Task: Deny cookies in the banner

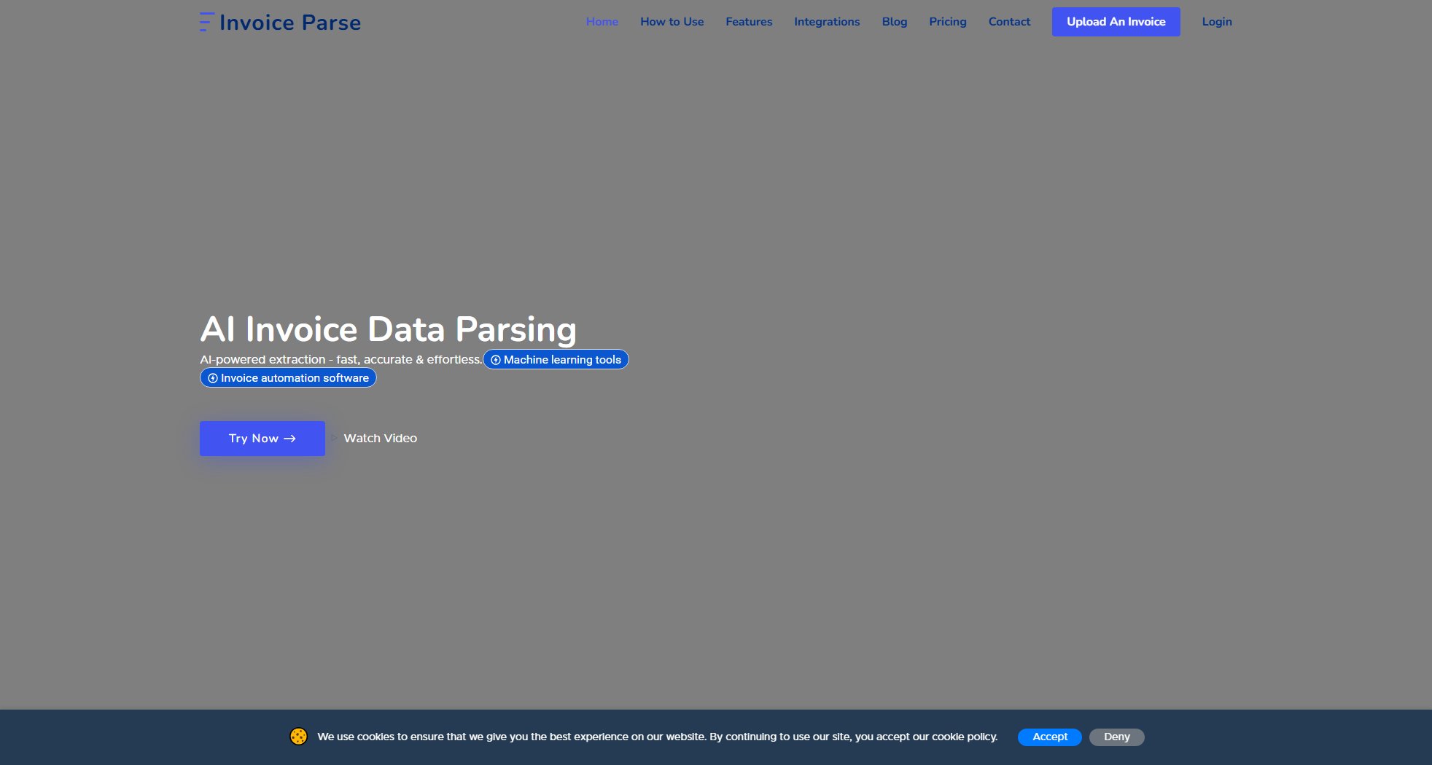Action: 1116,737
